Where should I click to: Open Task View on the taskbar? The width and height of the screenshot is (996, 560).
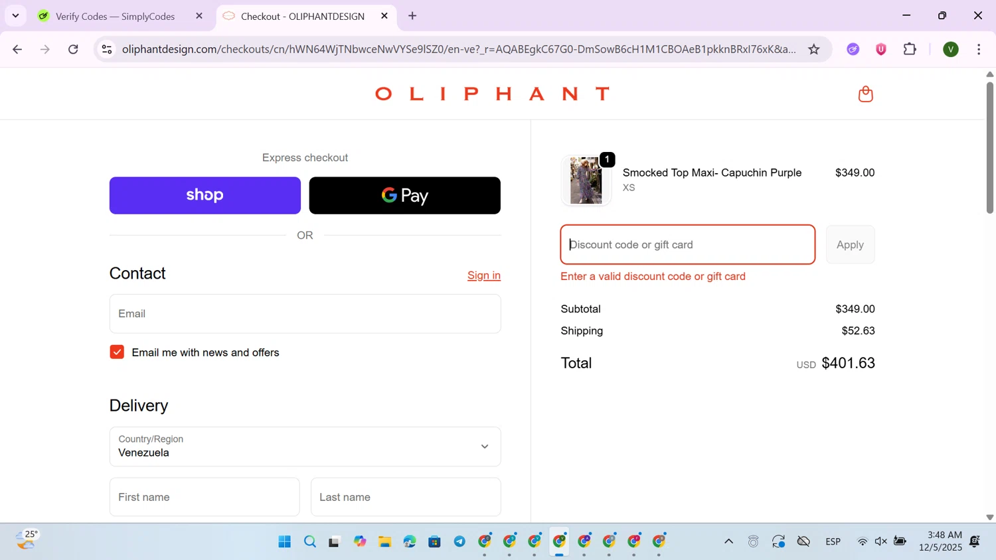(x=335, y=541)
